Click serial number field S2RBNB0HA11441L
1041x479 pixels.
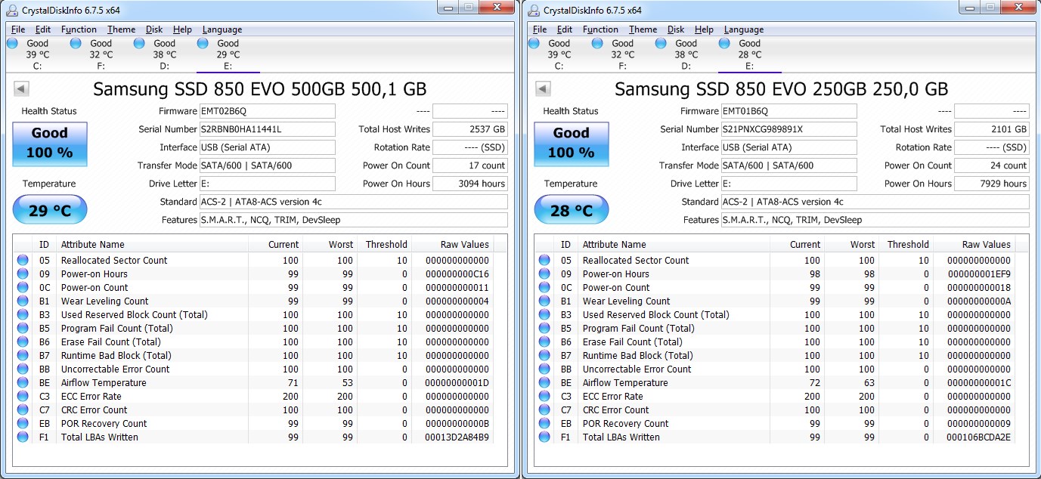pyautogui.click(x=266, y=129)
